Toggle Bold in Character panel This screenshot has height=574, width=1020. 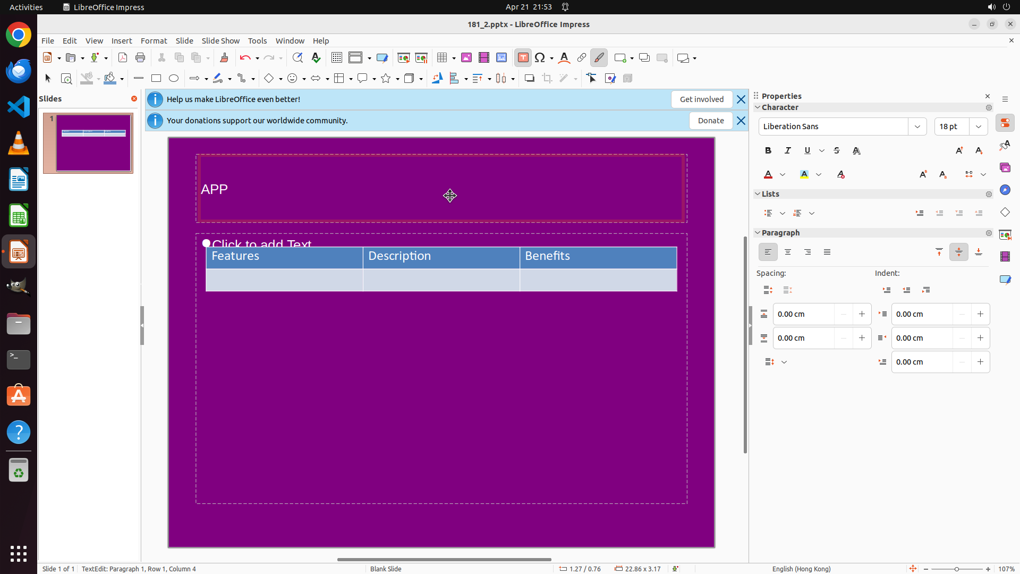coord(768,151)
